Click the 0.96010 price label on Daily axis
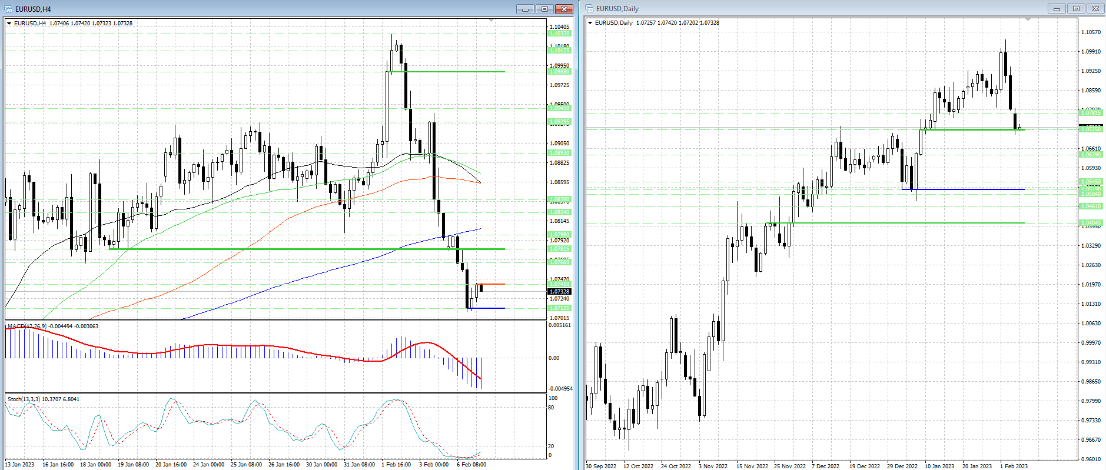Viewport: 1106px width, 470px height. pyautogui.click(x=1091, y=459)
